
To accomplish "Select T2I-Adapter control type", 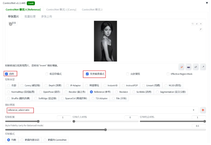I will click(100, 98).
